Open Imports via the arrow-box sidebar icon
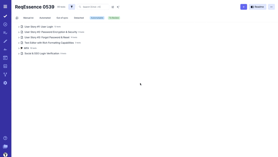 [5, 58]
